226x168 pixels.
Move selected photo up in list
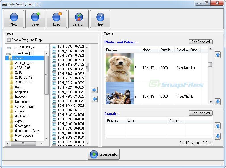tap(218, 55)
